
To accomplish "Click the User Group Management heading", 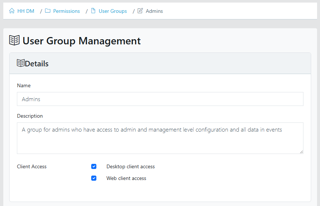I will click(81, 41).
